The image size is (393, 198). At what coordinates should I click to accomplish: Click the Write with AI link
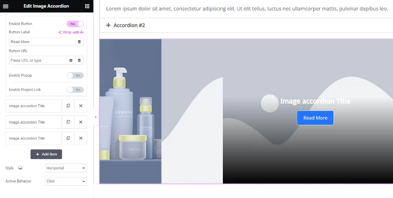pyautogui.click(x=71, y=32)
